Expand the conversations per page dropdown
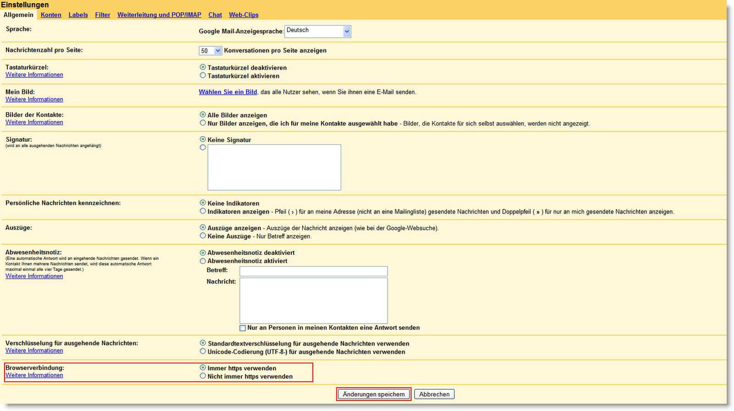The width and height of the screenshot is (734, 411). click(x=211, y=50)
